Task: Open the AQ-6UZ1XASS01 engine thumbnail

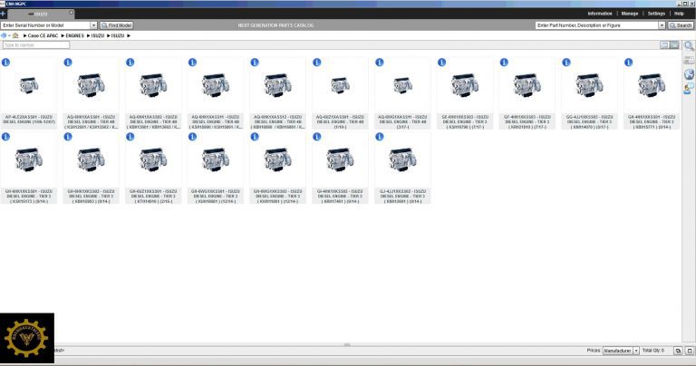Action: click(x=340, y=85)
